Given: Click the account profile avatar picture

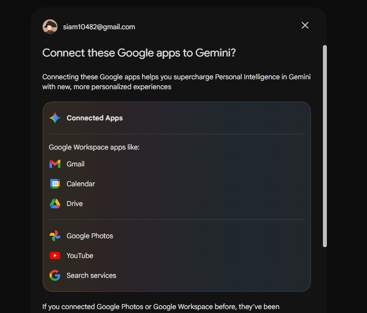Looking at the screenshot, I should click(x=50, y=27).
